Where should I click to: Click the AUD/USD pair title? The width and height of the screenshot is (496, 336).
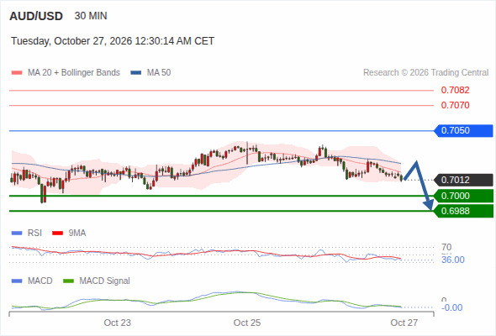(x=36, y=16)
